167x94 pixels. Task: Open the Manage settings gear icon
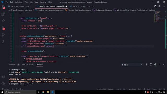(3, 84)
